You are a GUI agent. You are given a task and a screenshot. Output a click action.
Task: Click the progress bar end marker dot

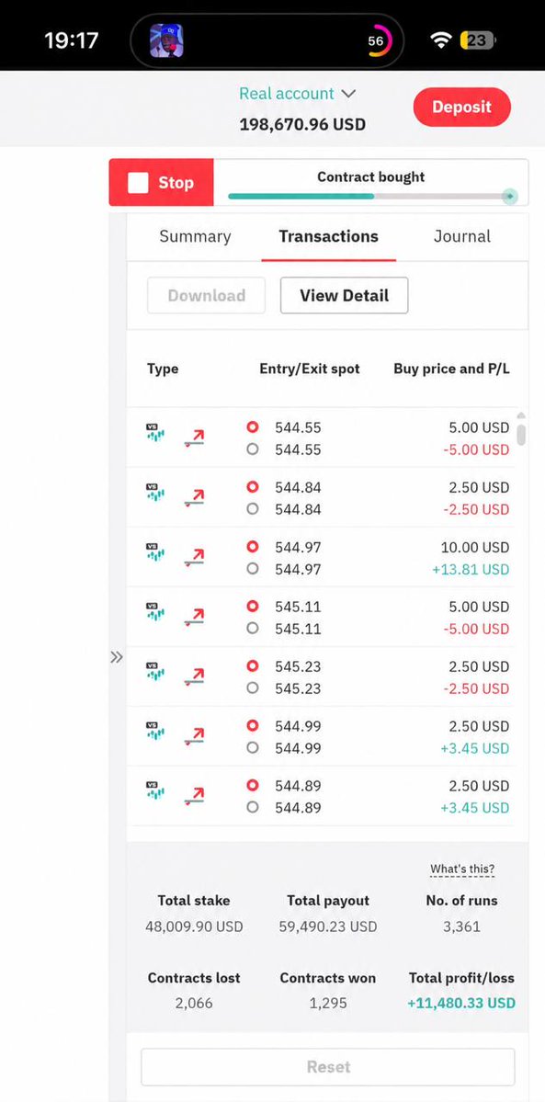(x=511, y=197)
